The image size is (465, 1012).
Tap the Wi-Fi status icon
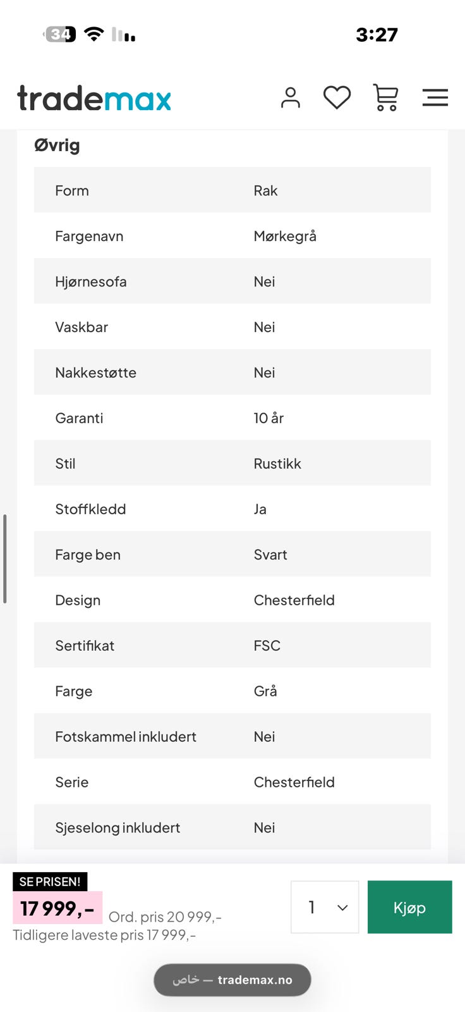pos(94,34)
